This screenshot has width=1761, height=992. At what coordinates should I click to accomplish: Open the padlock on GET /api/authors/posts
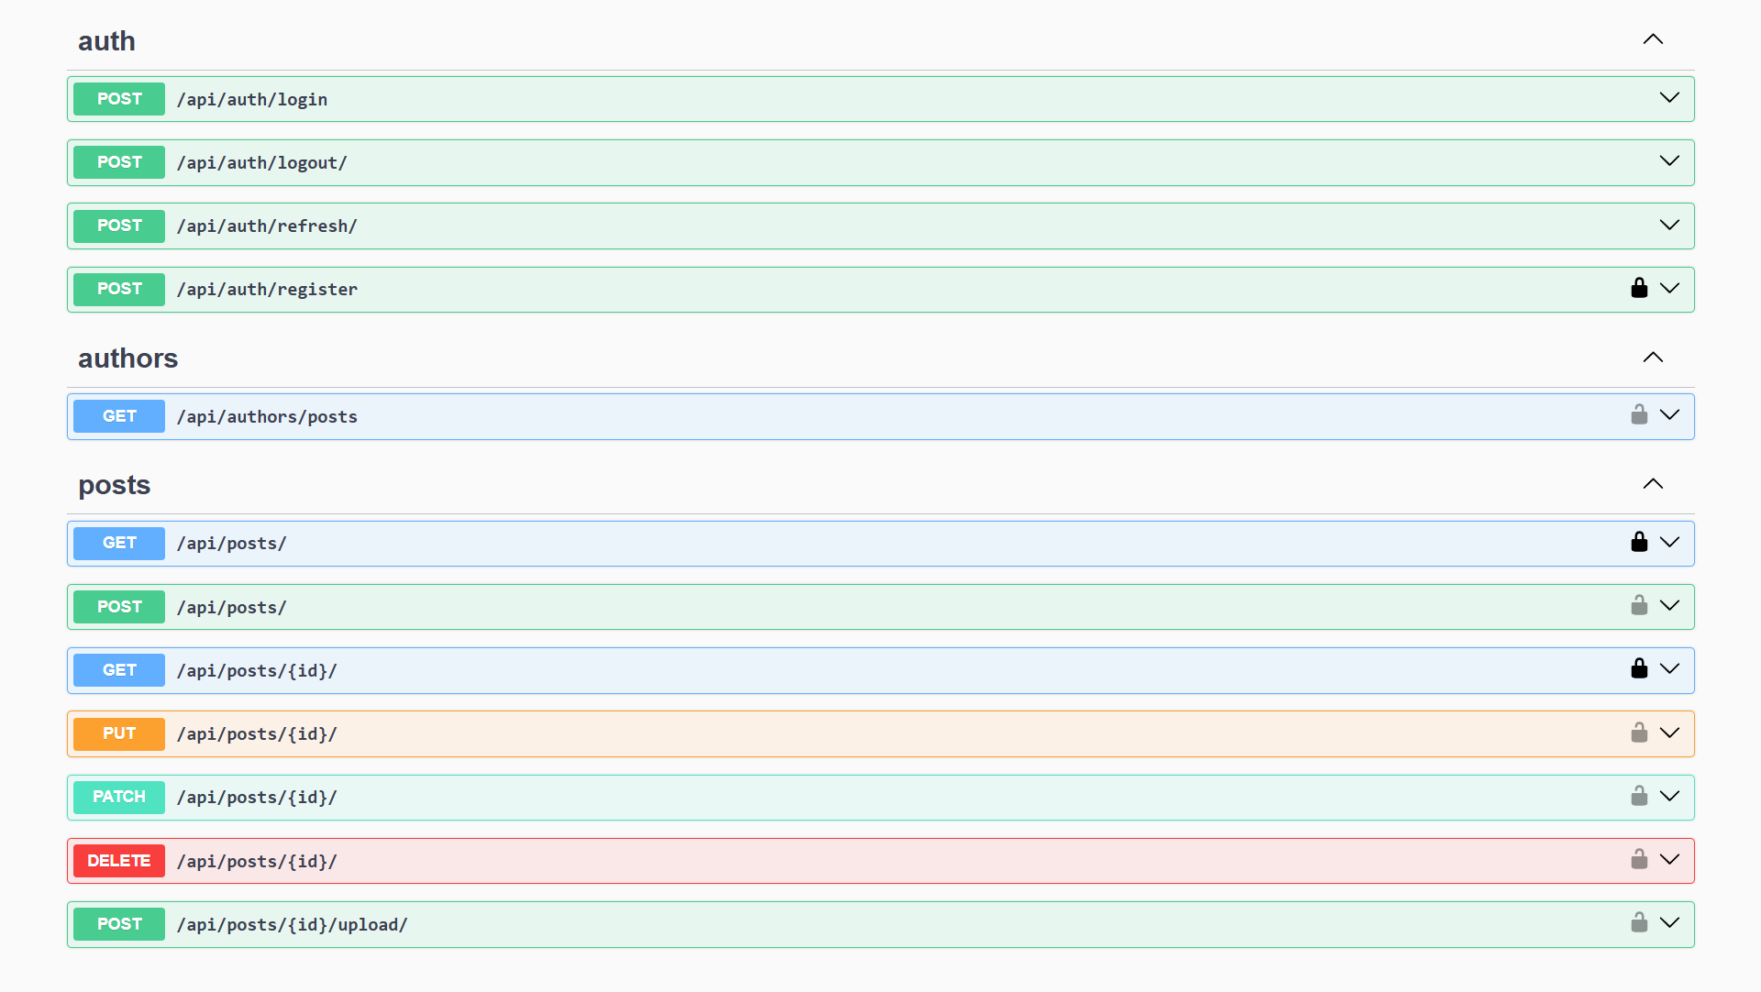point(1639,414)
